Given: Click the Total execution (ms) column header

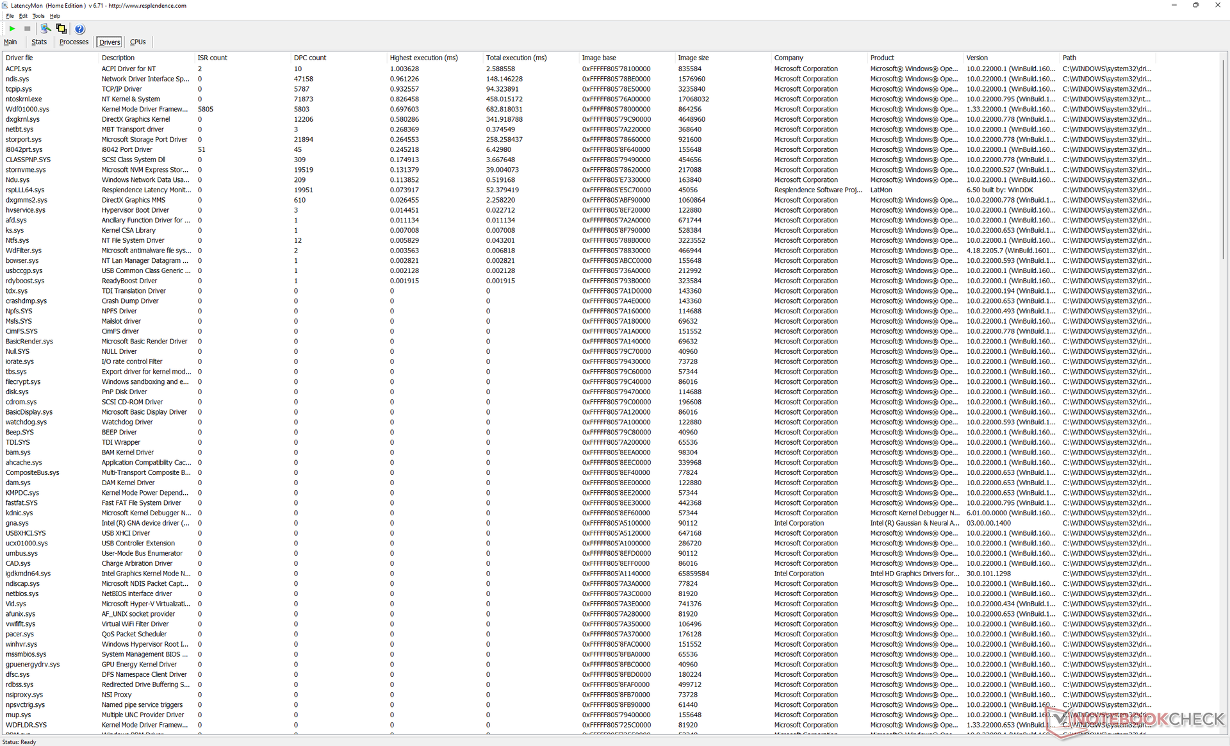Looking at the screenshot, I should click(516, 58).
